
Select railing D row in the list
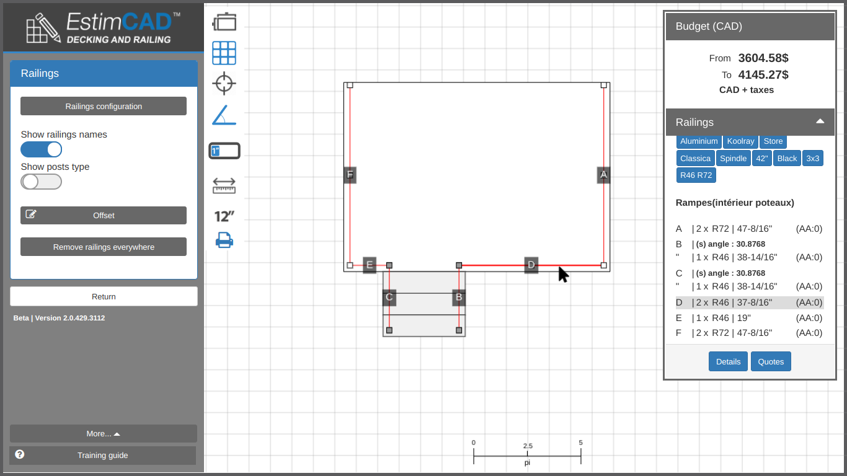[x=749, y=302]
